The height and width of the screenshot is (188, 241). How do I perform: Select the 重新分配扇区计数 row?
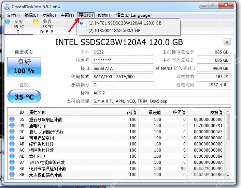pyautogui.click(x=116, y=119)
